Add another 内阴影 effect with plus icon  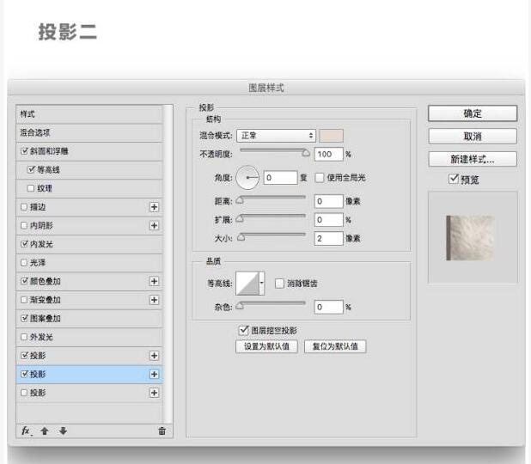tap(154, 226)
